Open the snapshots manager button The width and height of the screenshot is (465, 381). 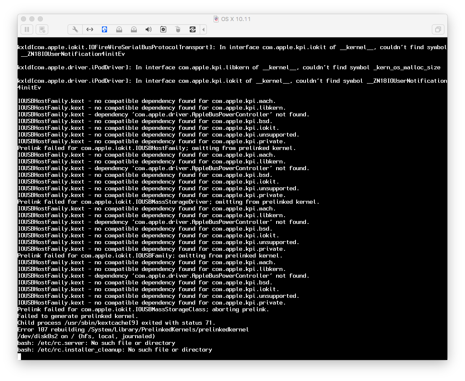click(x=42, y=29)
